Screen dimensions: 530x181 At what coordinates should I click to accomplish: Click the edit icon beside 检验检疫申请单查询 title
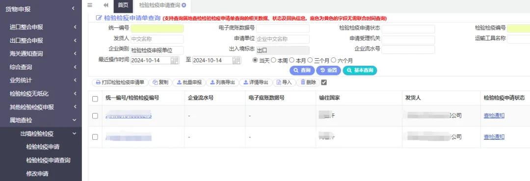99,18
